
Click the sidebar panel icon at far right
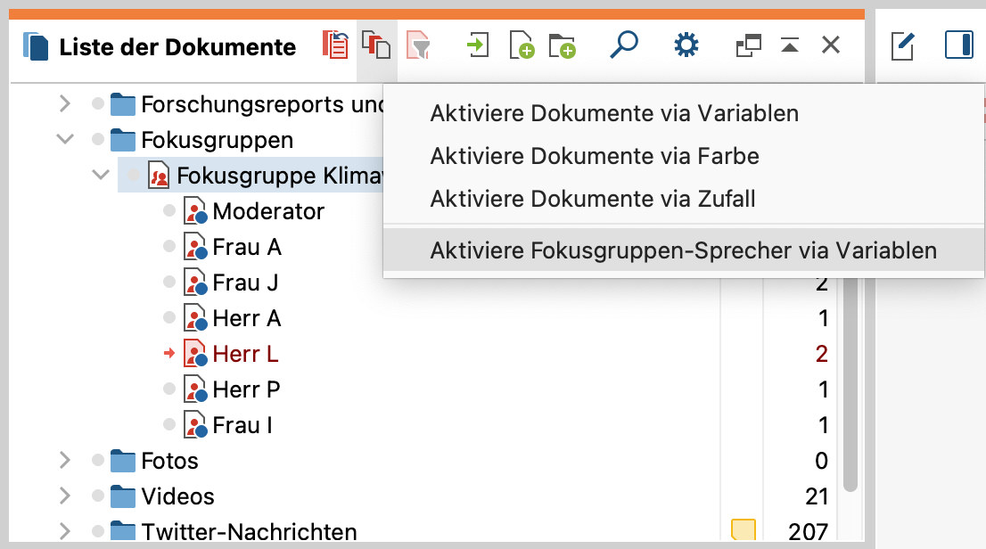point(959,45)
